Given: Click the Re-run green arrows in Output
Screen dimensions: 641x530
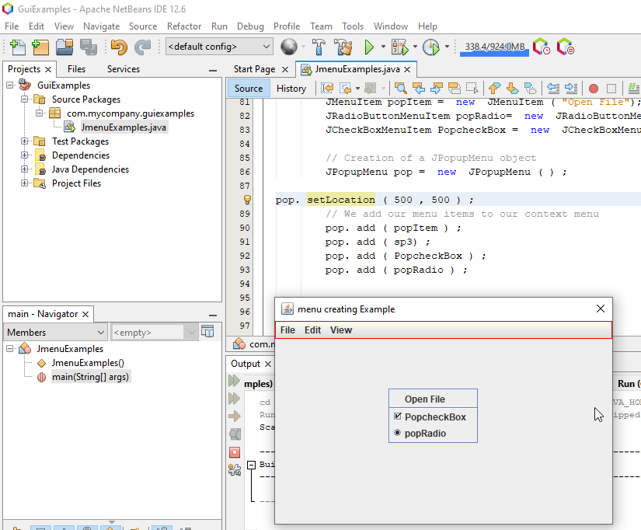Looking at the screenshot, I should (x=234, y=381).
